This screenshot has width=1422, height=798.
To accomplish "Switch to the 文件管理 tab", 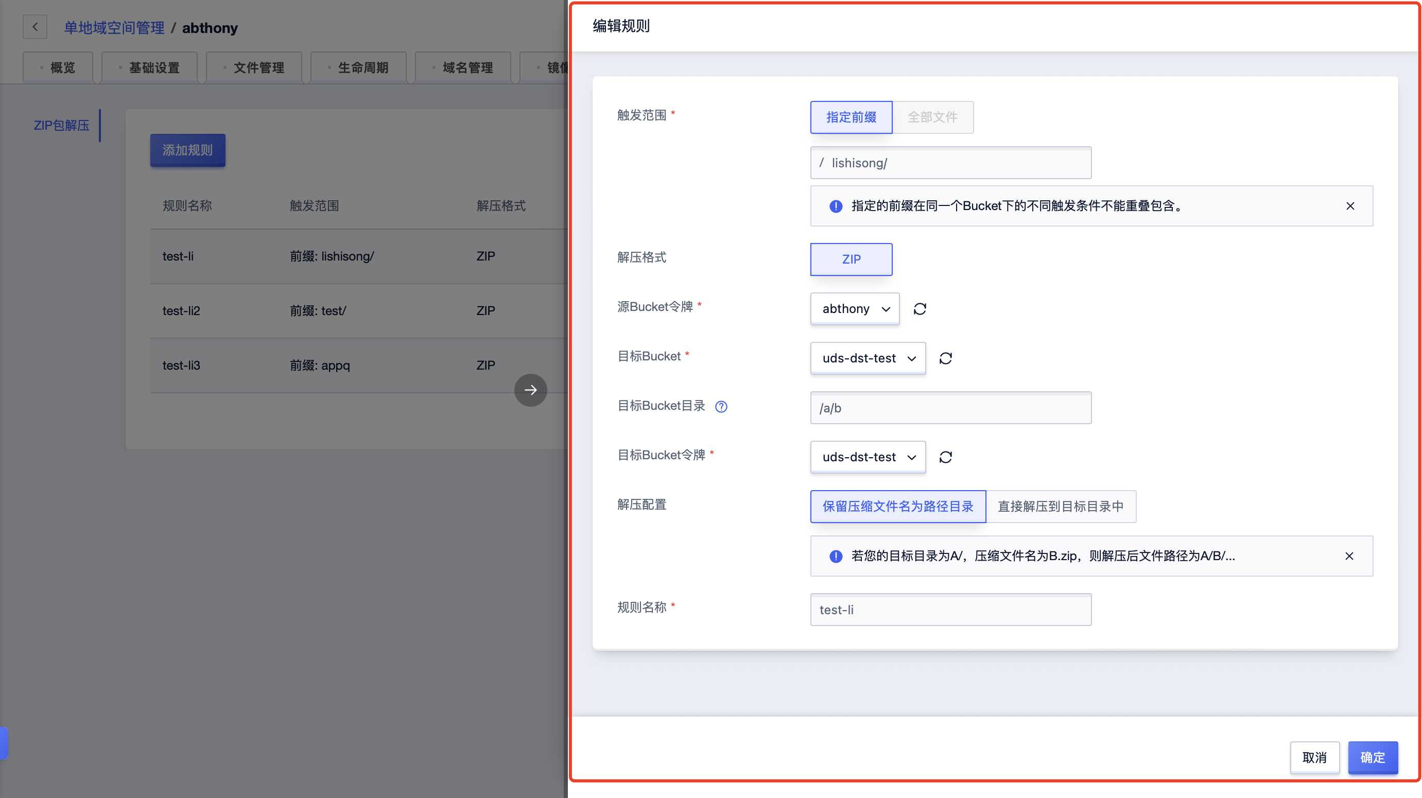I will [x=258, y=68].
